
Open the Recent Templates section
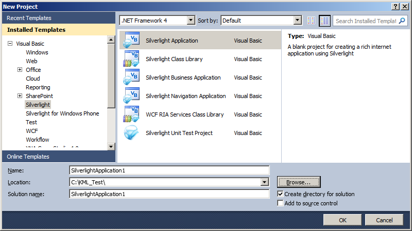pyautogui.click(x=59, y=18)
